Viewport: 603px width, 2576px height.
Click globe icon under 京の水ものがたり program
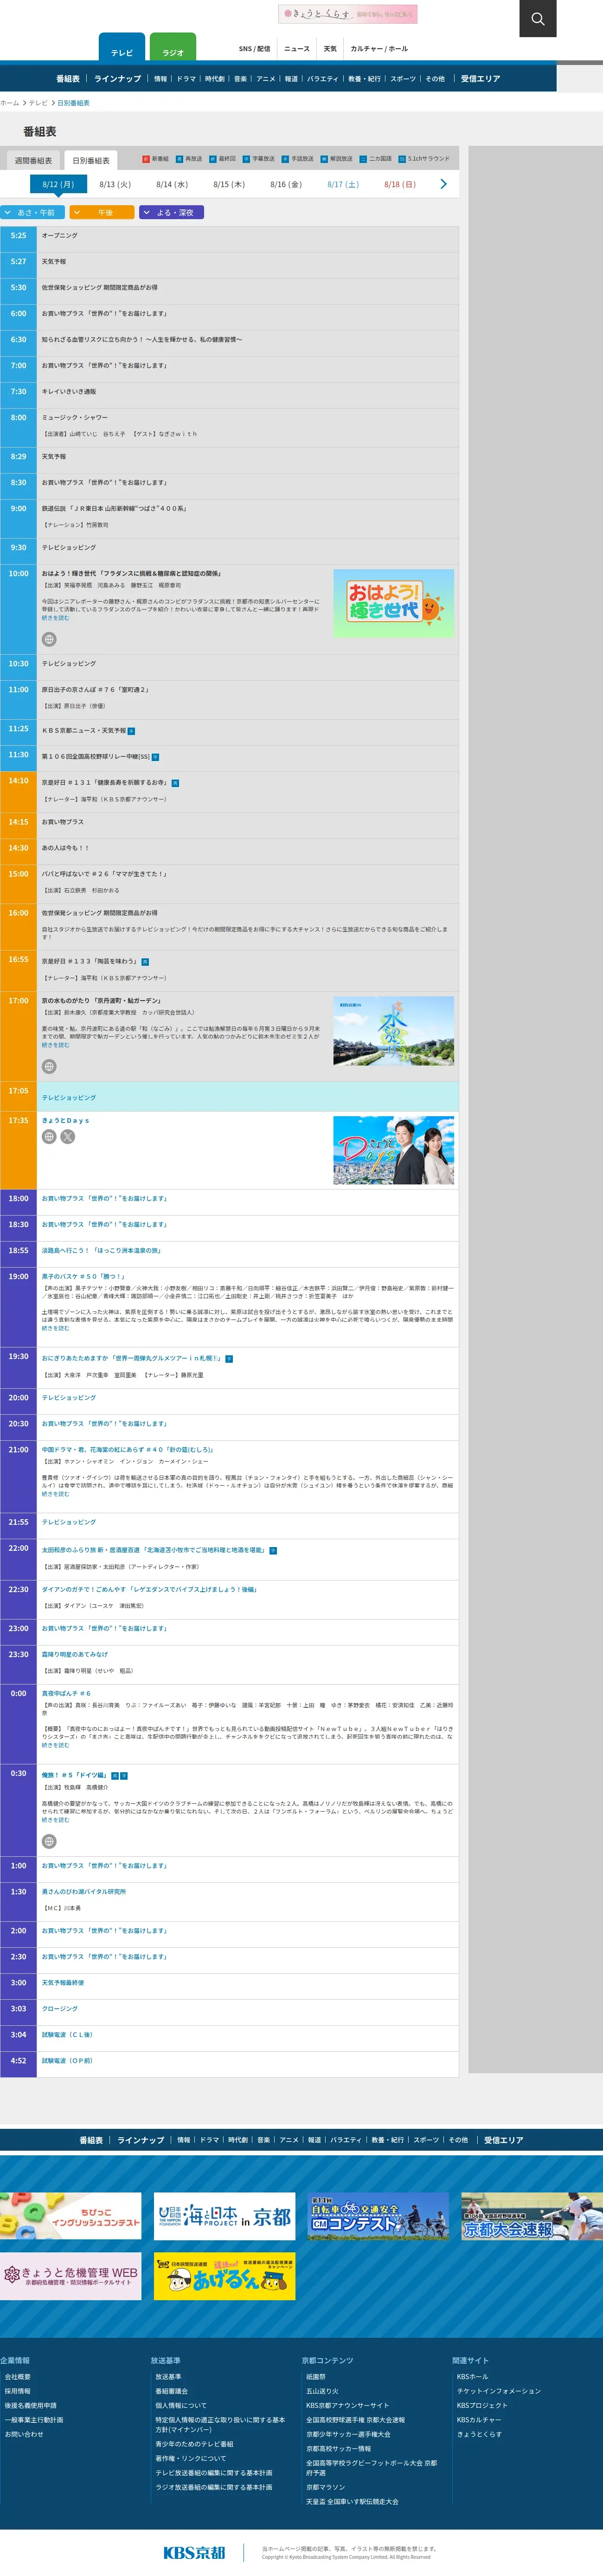click(49, 1066)
